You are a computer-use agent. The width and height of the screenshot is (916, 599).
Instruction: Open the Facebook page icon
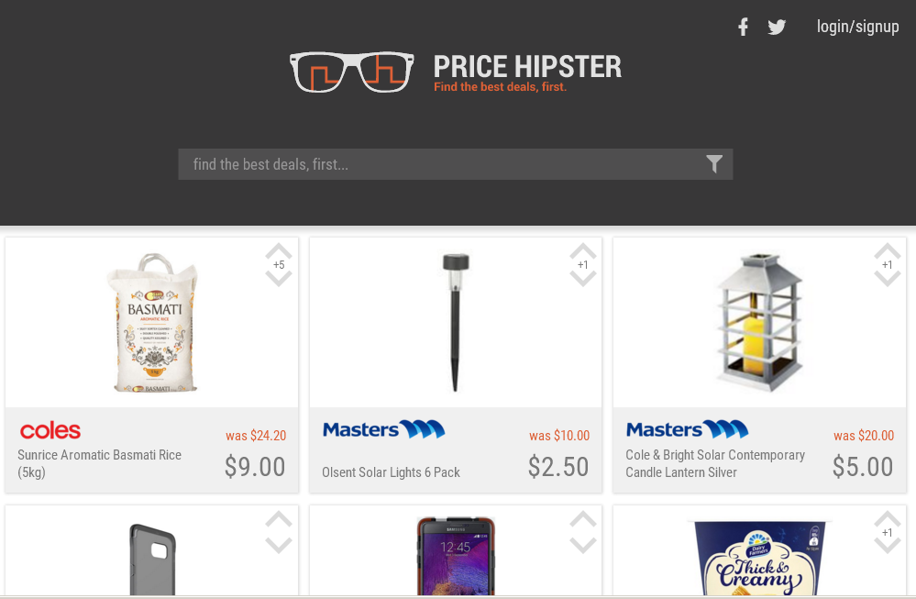coord(743,27)
